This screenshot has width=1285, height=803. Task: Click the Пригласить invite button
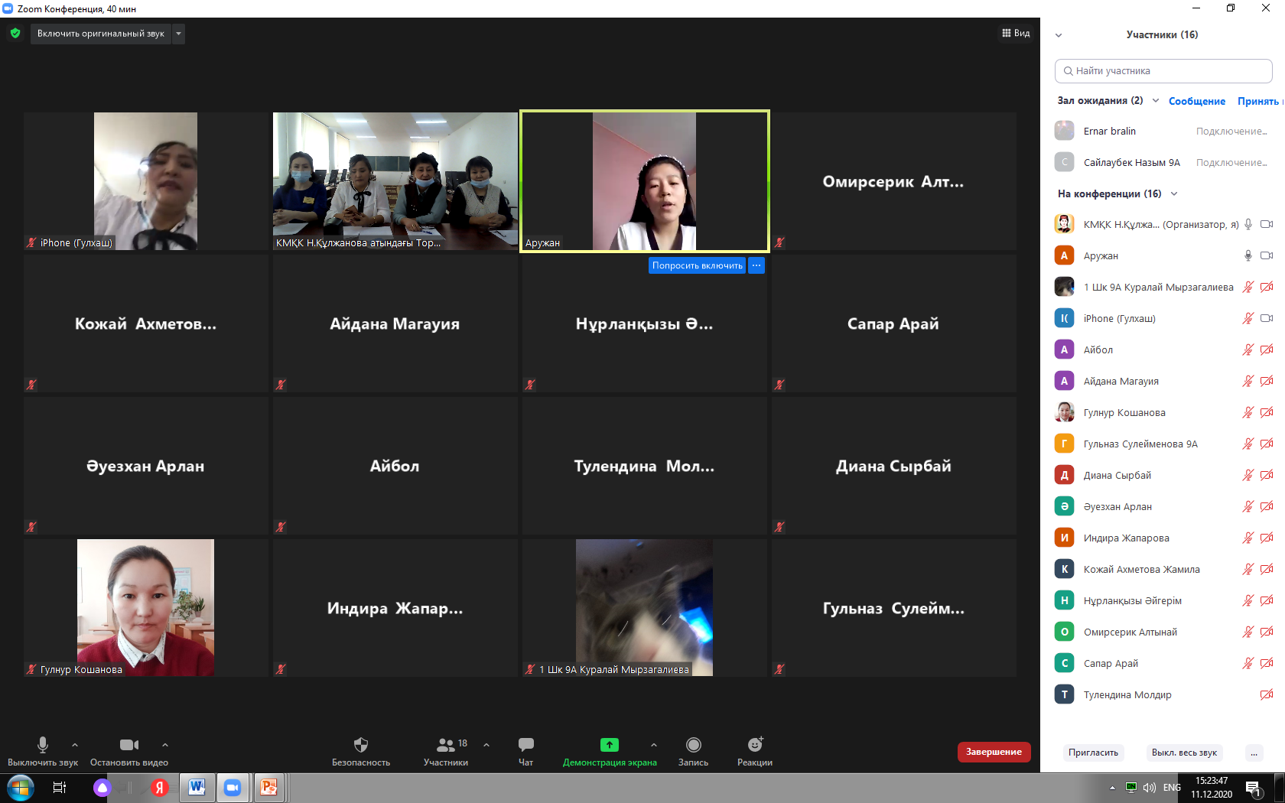tap(1093, 753)
